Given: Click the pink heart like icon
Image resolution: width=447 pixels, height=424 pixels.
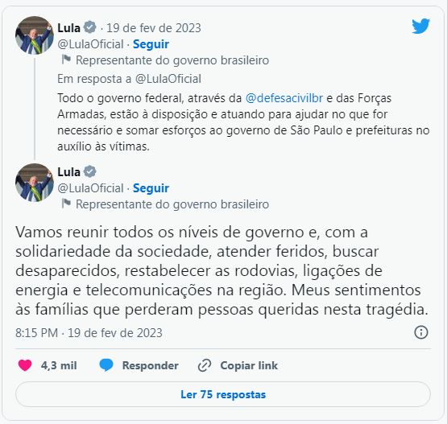Looking at the screenshot, I should [x=25, y=365].
